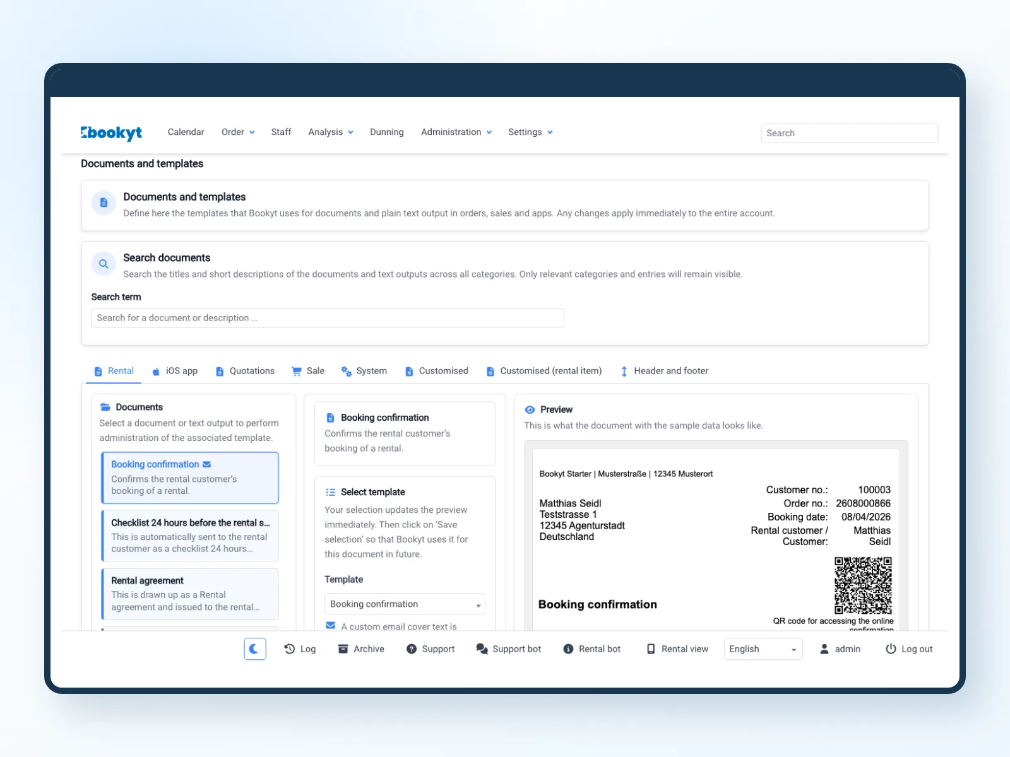Viewport: 1010px width, 757px height.
Task: Open the Template dropdown Booking confirmation
Action: tap(405, 604)
